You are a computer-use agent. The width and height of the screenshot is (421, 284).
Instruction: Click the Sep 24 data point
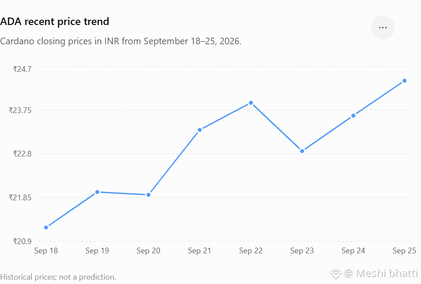pos(353,116)
